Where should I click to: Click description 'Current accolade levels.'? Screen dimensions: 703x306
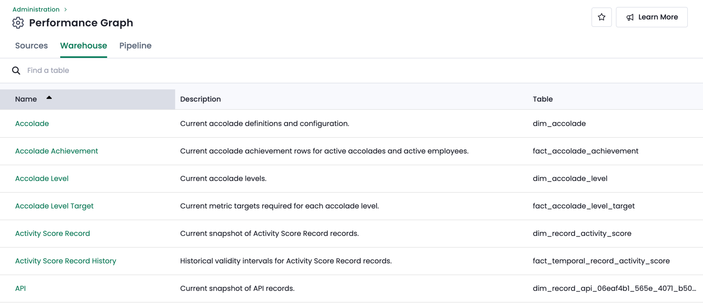pos(223,179)
